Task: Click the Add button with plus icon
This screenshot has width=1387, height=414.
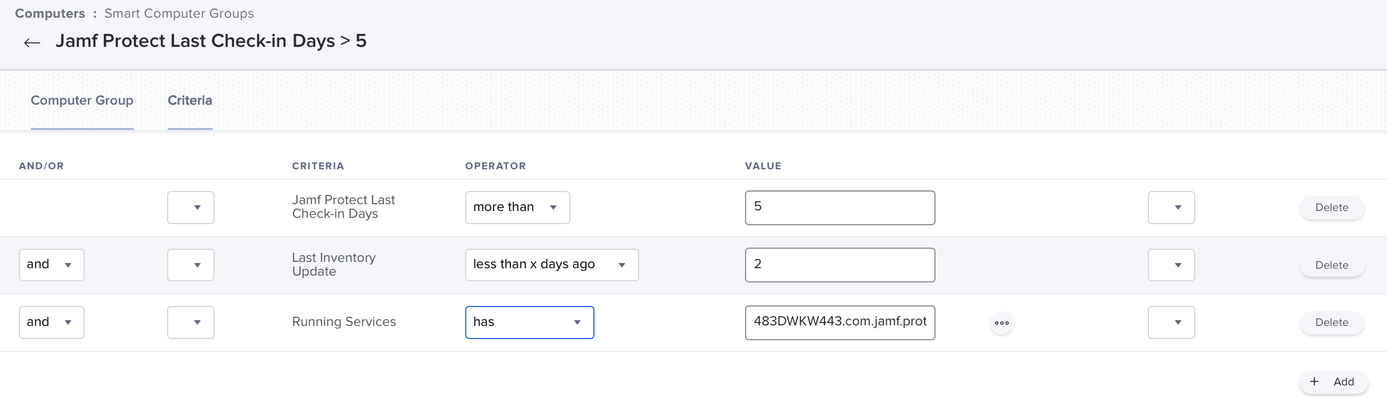Action: pyautogui.click(x=1333, y=382)
